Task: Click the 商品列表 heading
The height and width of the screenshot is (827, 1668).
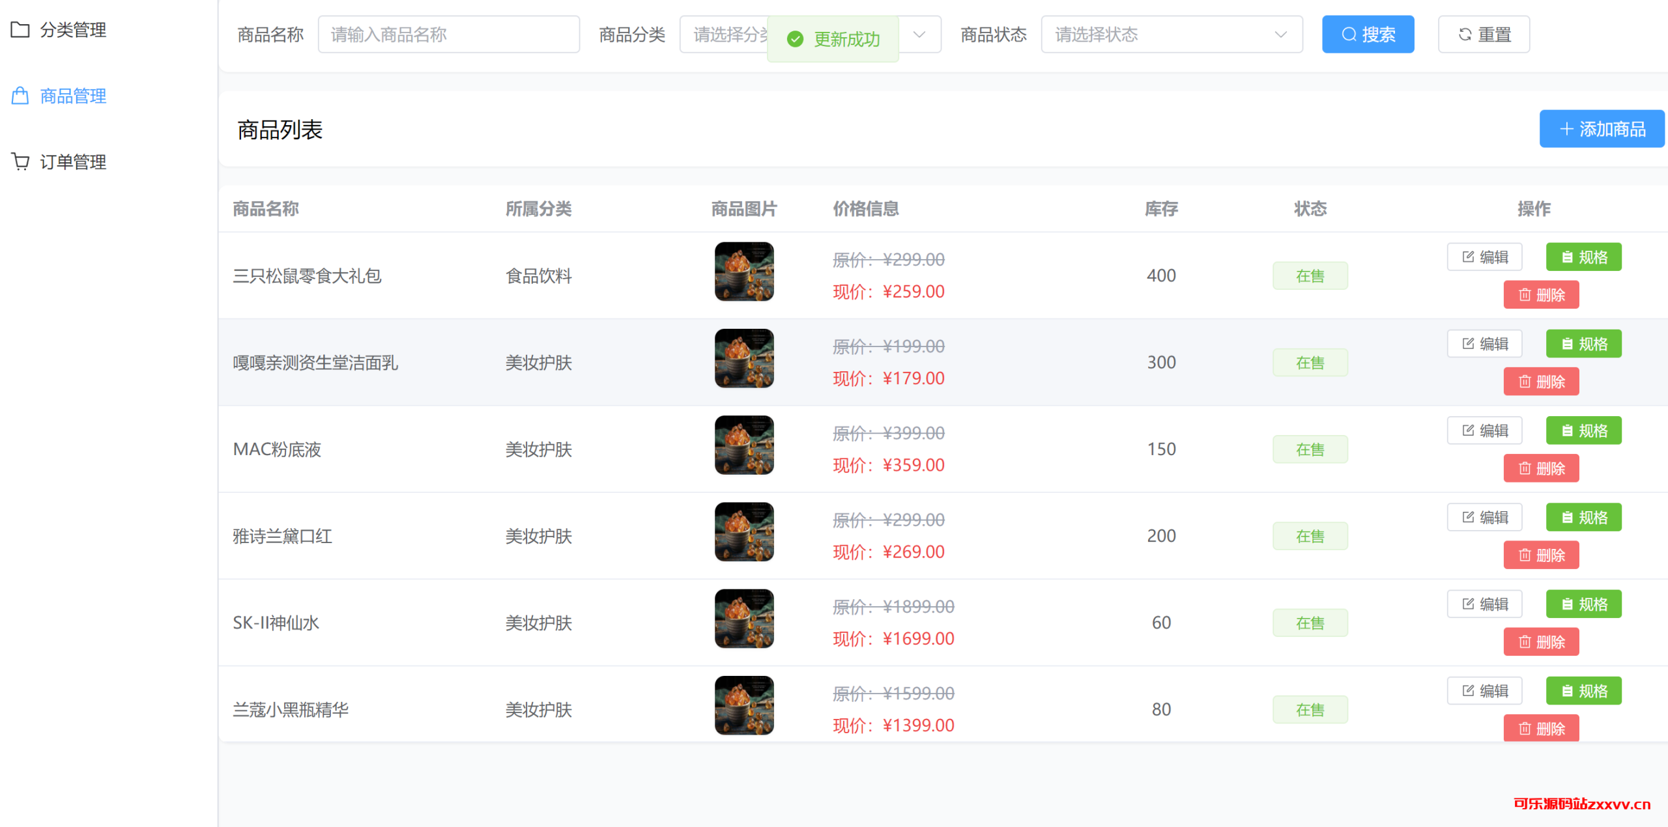Action: point(280,130)
